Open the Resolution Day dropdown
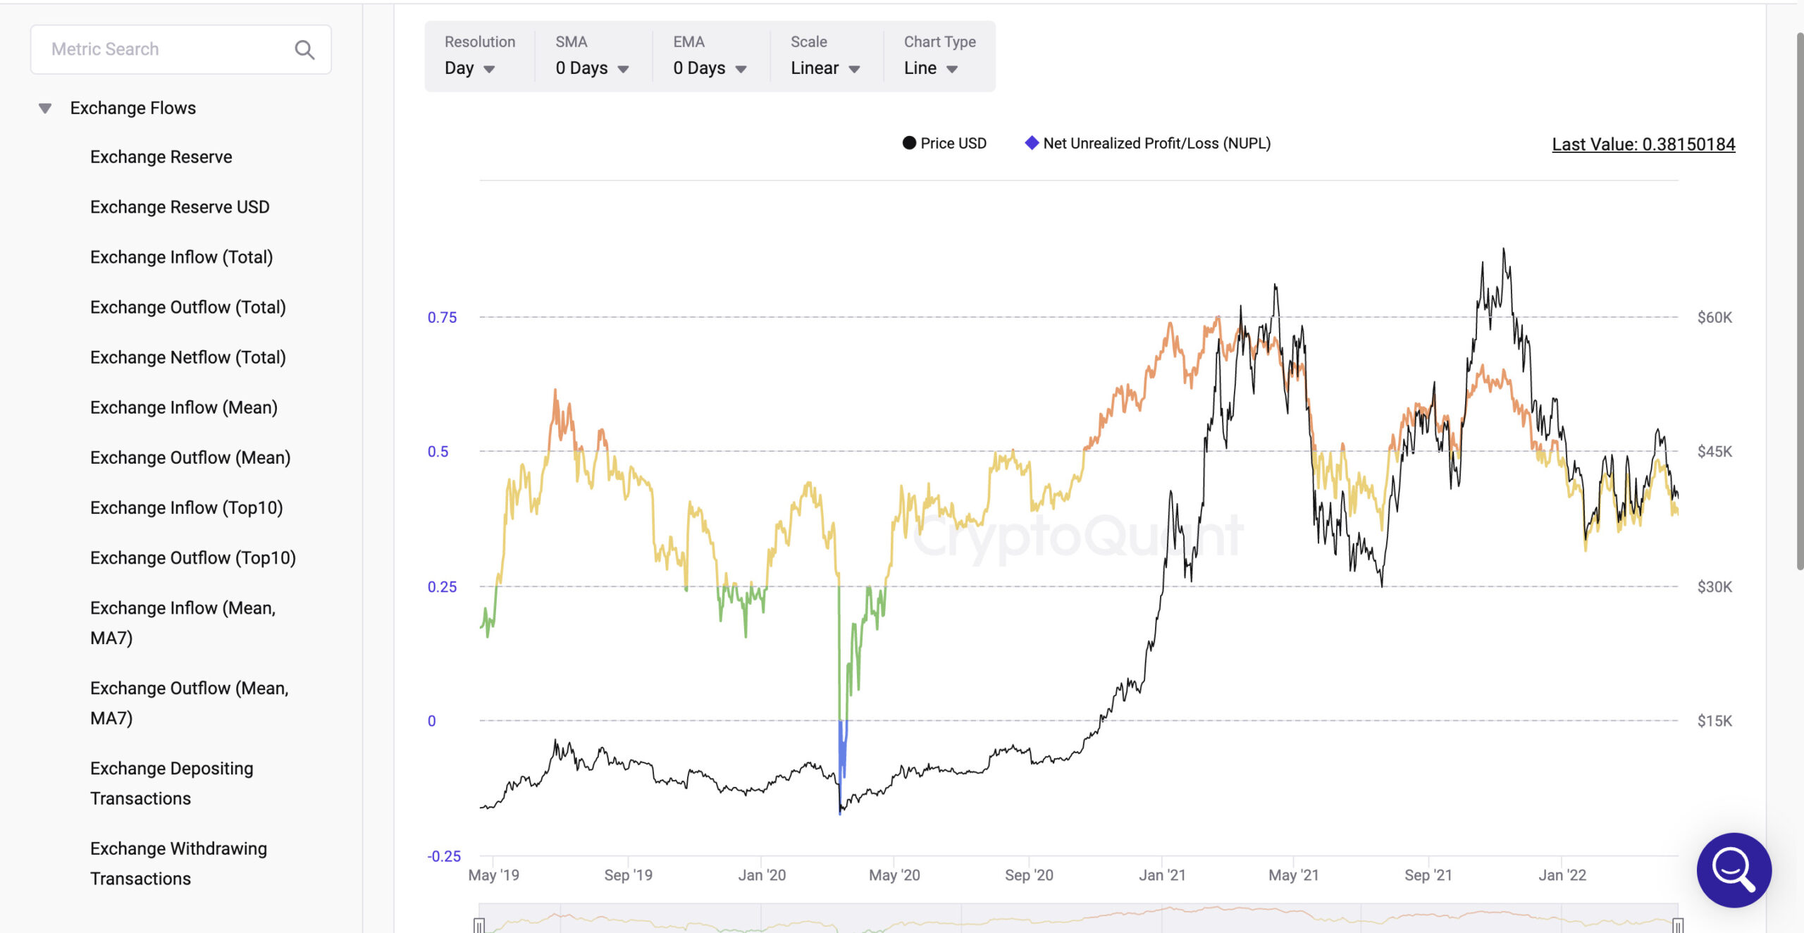 [x=470, y=68]
